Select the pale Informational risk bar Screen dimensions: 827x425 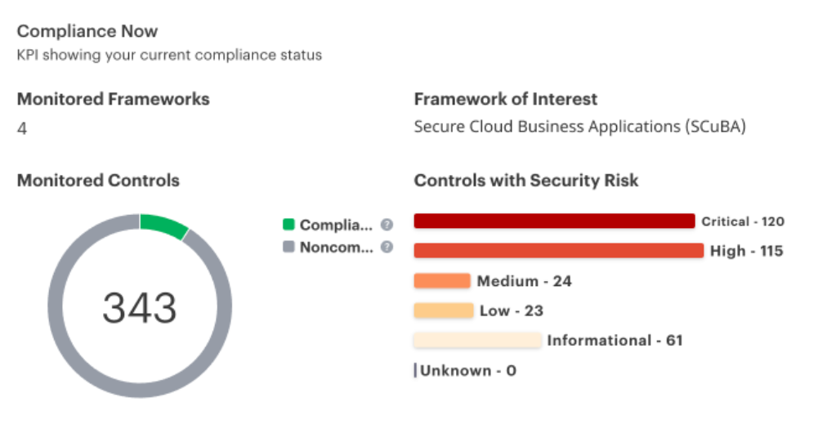pos(477,340)
